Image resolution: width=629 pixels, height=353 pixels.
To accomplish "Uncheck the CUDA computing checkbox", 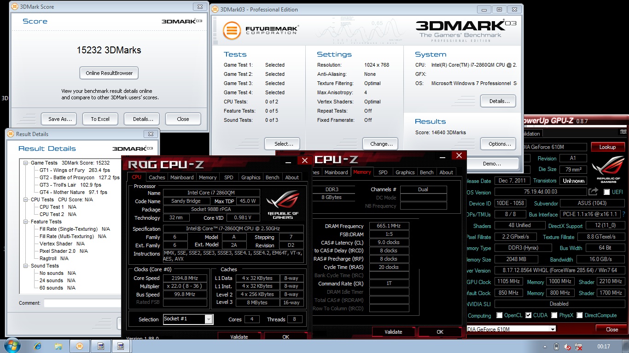I will pos(529,315).
